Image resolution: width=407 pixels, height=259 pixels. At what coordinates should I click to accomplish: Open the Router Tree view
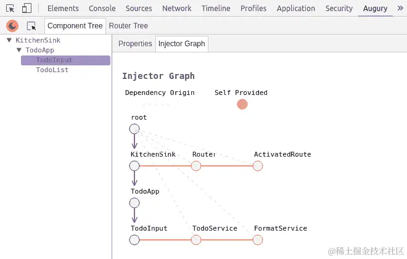128,26
